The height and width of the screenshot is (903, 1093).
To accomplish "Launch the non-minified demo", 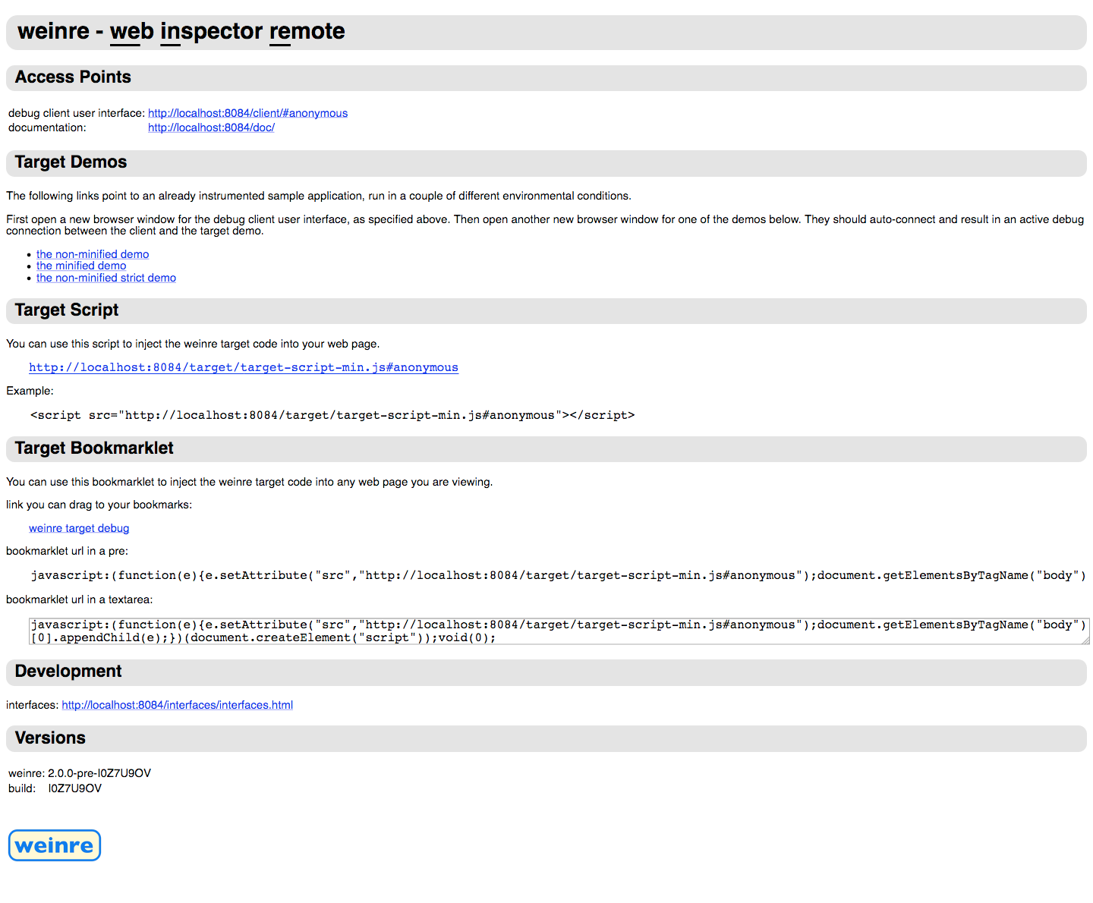I will (x=93, y=254).
